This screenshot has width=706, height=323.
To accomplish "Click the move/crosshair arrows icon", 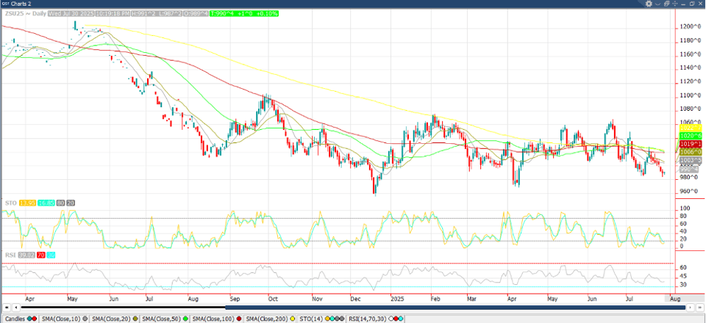I will click(x=675, y=4).
